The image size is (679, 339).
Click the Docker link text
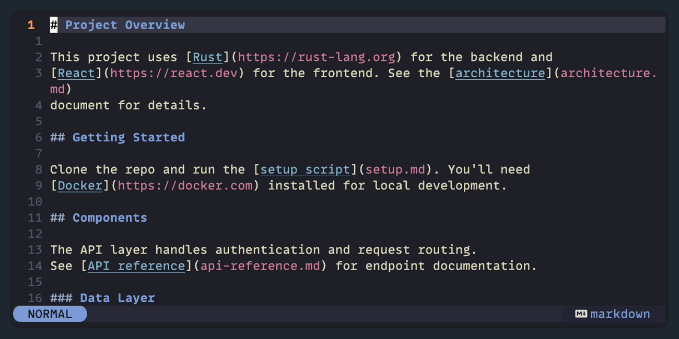coord(80,186)
